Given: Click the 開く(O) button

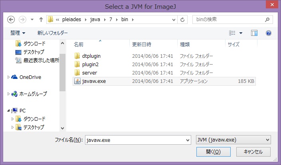Looking at the screenshot, I should (x=214, y=152).
